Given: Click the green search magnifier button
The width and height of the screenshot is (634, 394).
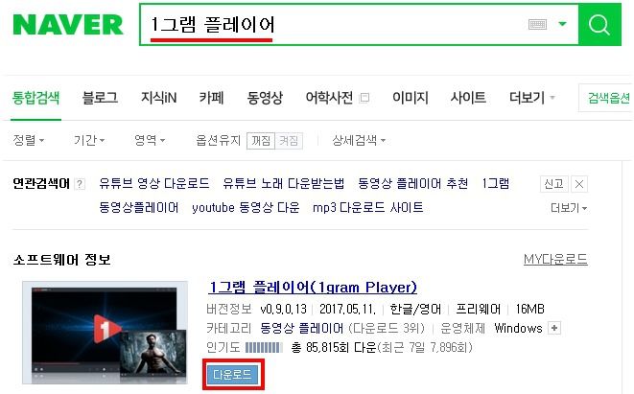Looking at the screenshot, I should click(599, 25).
